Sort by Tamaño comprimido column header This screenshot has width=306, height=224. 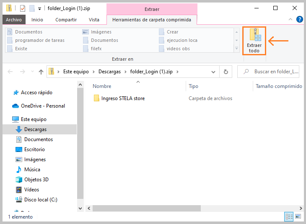pos(279,86)
